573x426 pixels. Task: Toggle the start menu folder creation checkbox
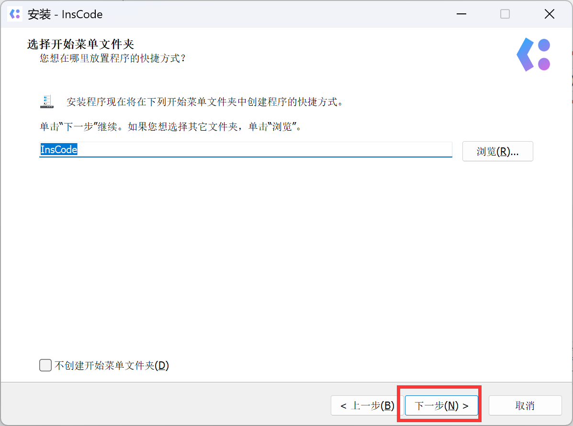pyautogui.click(x=45, y=365)
